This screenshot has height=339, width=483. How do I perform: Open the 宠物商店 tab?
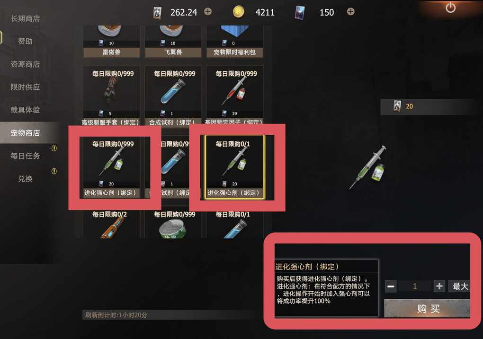click(x=25, y=132)
